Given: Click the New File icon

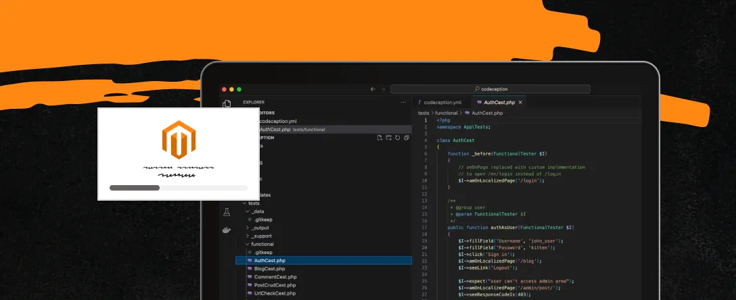Looking at the screenshot, I should [380, 137].
